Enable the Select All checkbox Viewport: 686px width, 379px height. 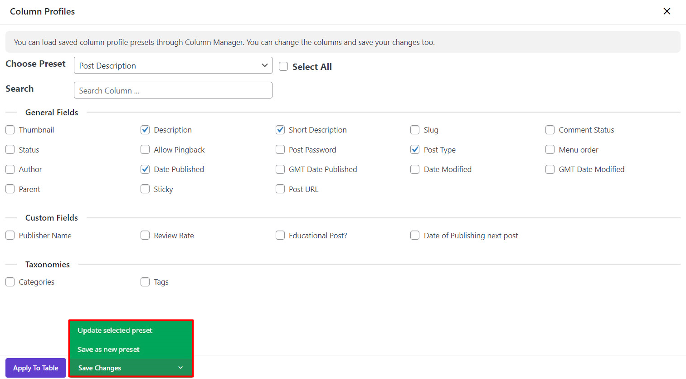click(283, 67)
